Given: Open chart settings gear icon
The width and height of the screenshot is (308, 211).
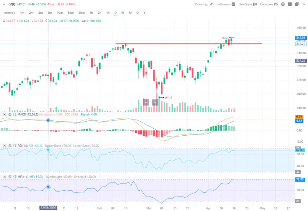Looking at the screenshot, I should tap(283, 4).
